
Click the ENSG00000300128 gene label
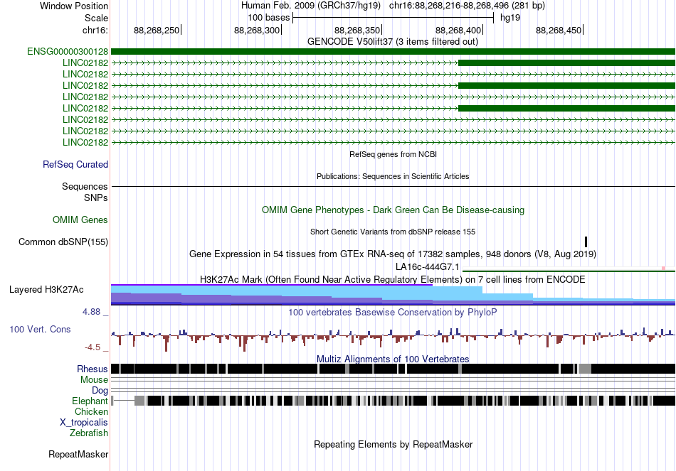(x=68, y=52)
